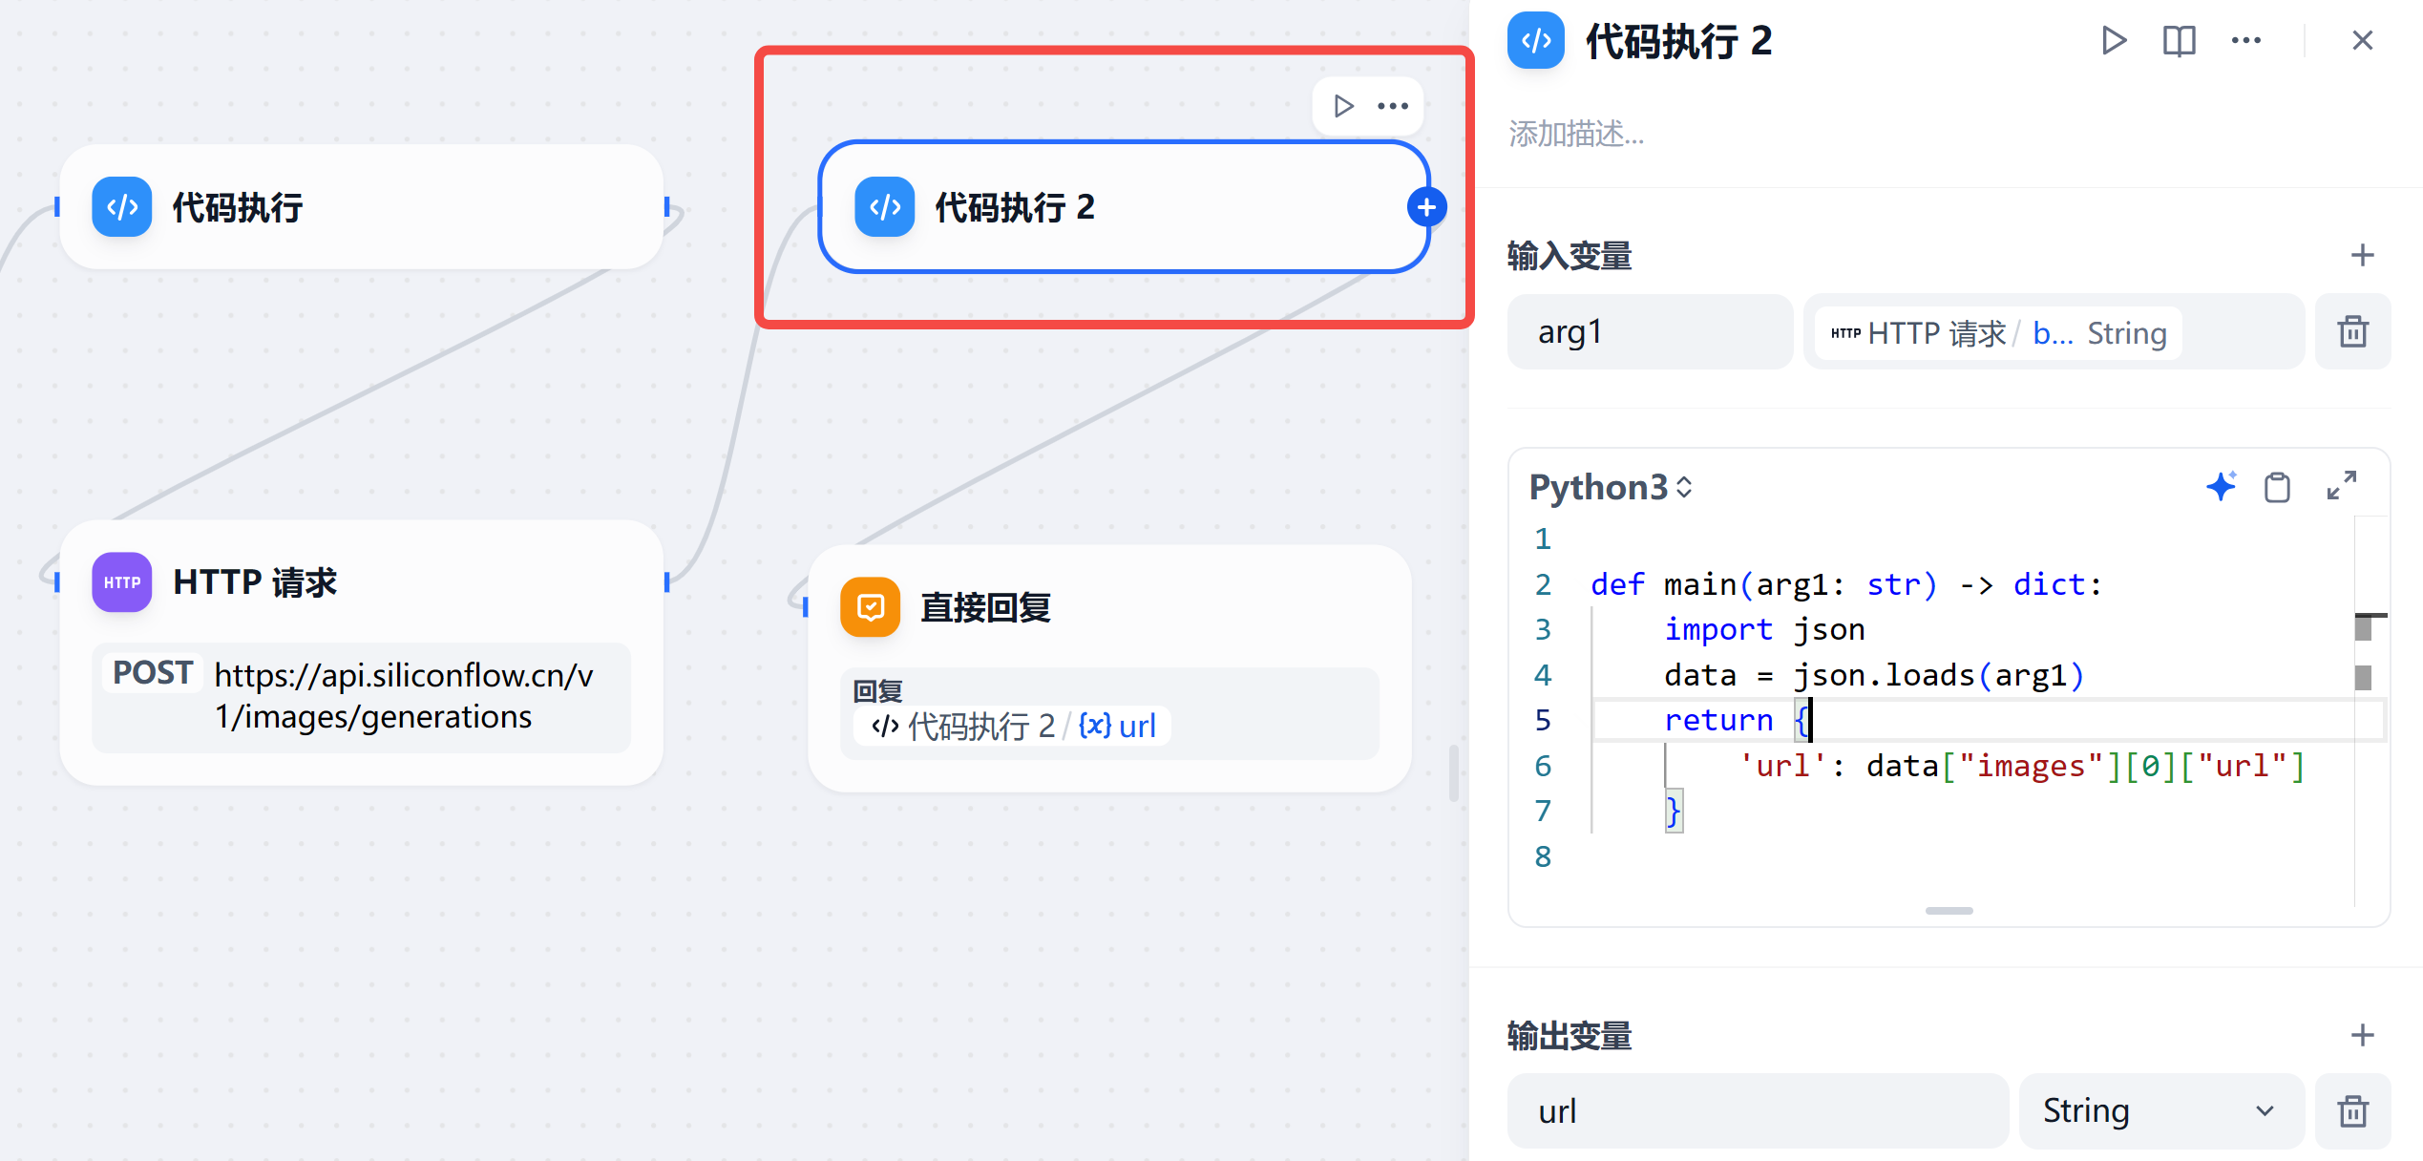Add a new input variable
This screenshot has height=1161, width=2423.
pos(2362,256)
